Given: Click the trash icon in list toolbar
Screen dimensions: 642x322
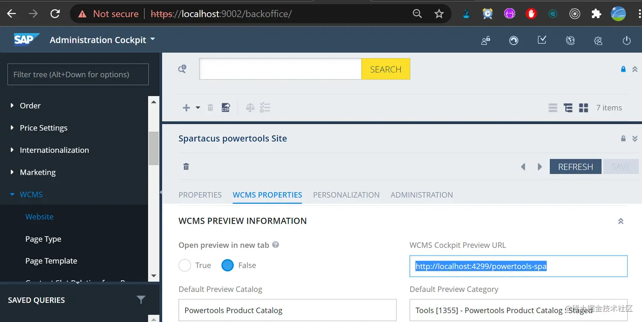Looking at the screenshot, I should [210, 108].
